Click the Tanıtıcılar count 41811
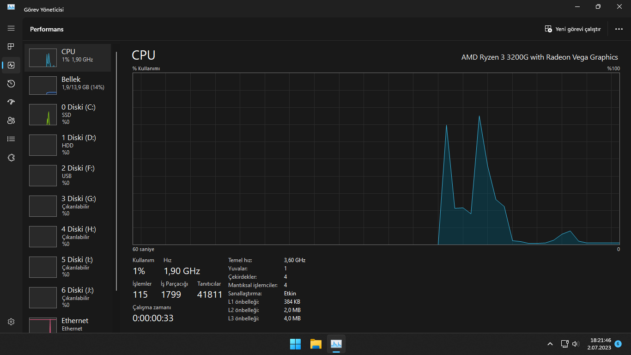The height and width of the screenshot is (355, 631). point(210,294)
